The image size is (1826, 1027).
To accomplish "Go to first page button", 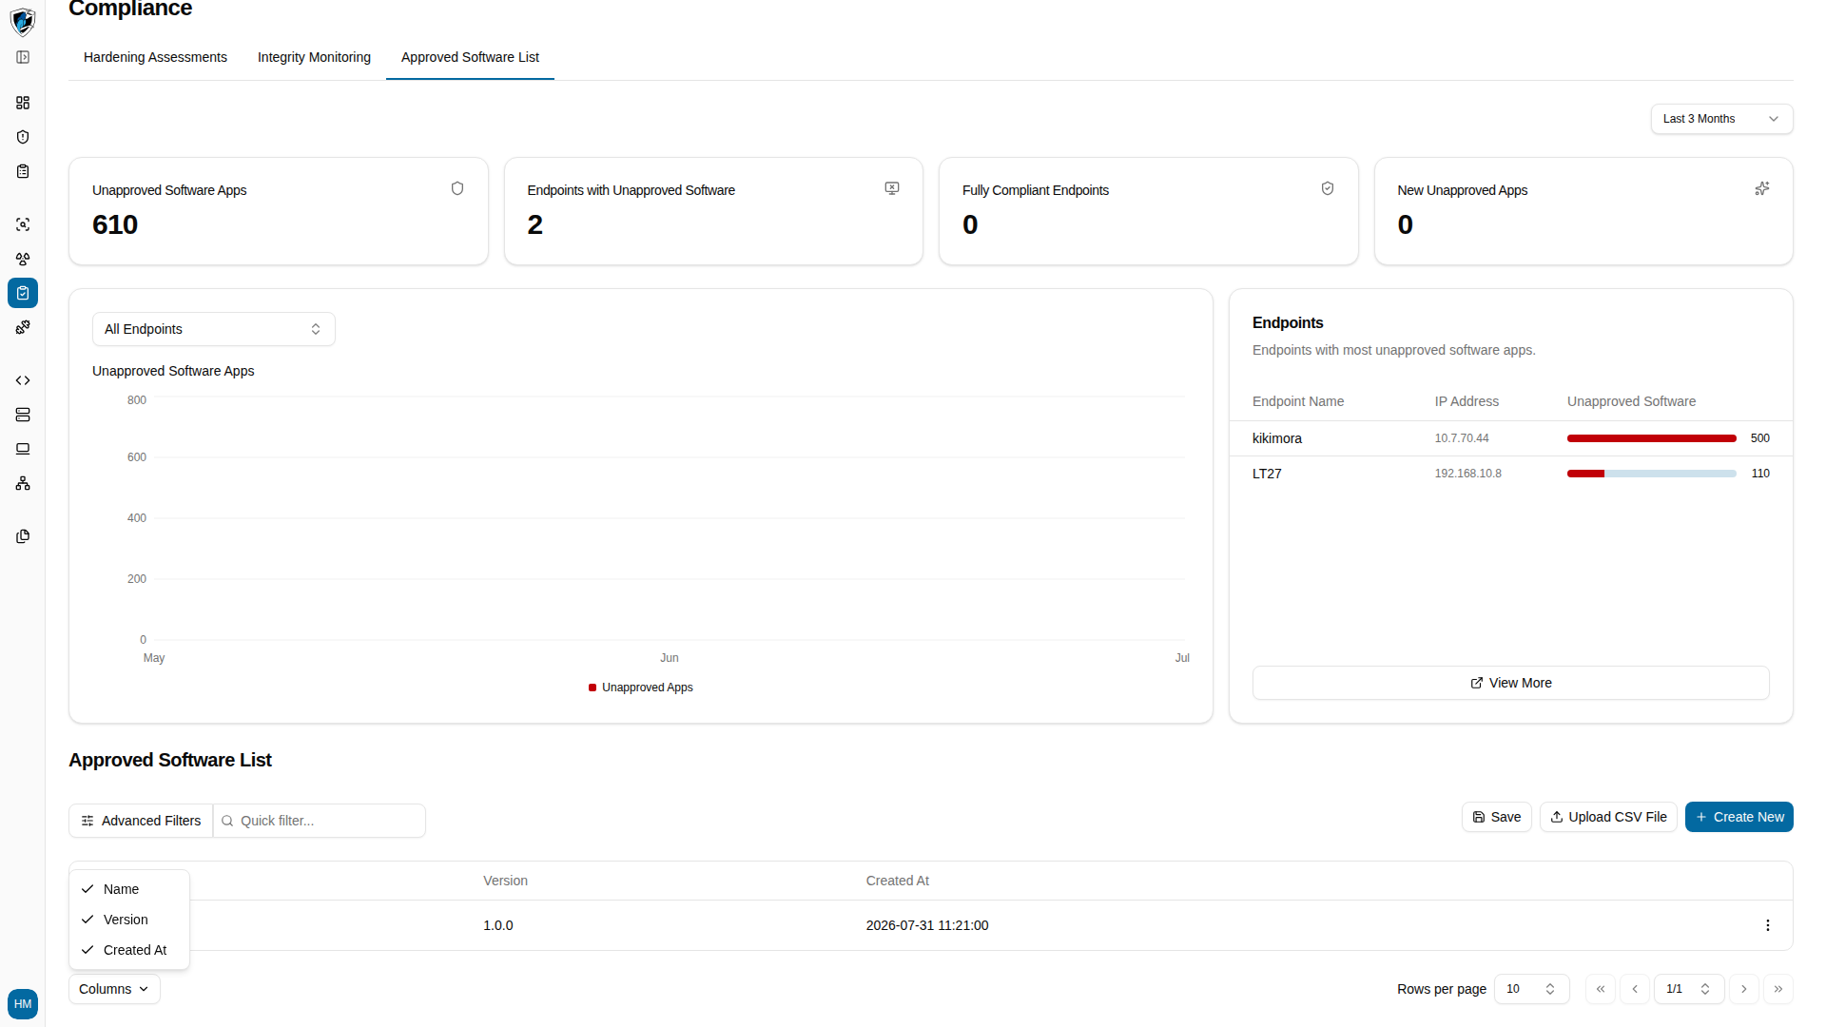I will 1601,989.
